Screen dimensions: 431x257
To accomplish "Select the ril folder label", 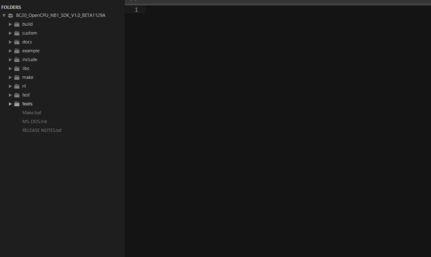I will pos(24,86).
